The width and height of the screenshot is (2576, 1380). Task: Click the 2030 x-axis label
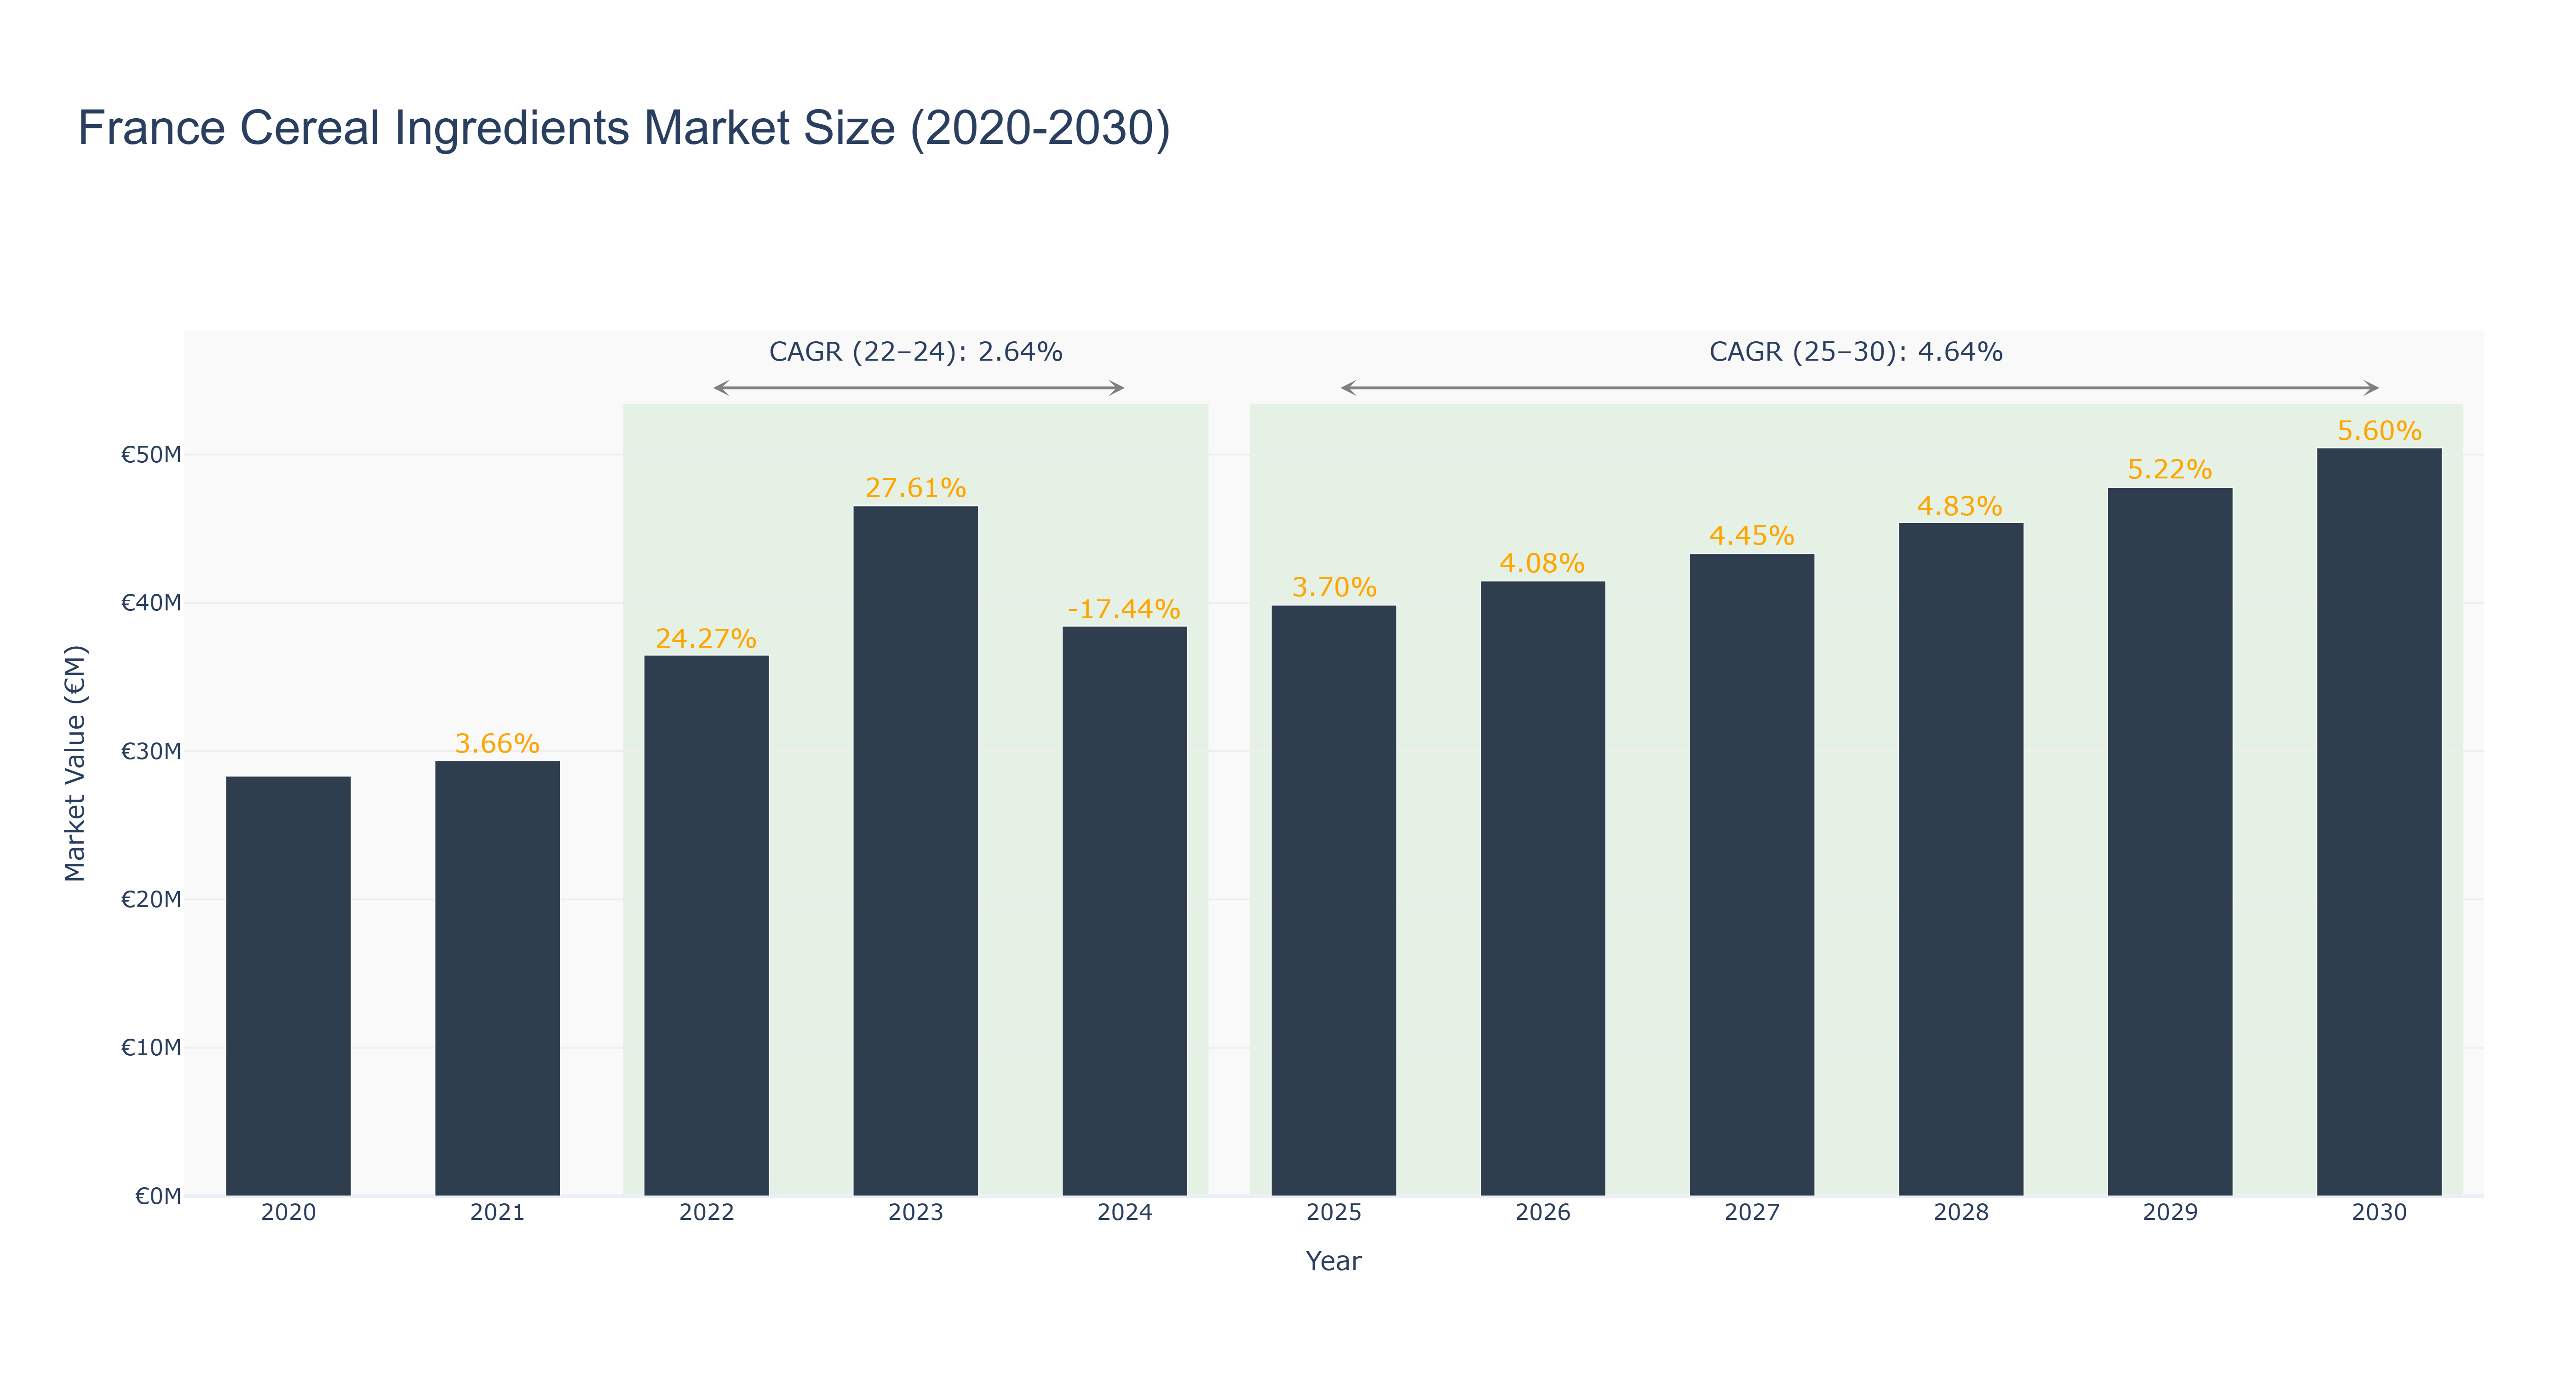coord(2379,1213)
